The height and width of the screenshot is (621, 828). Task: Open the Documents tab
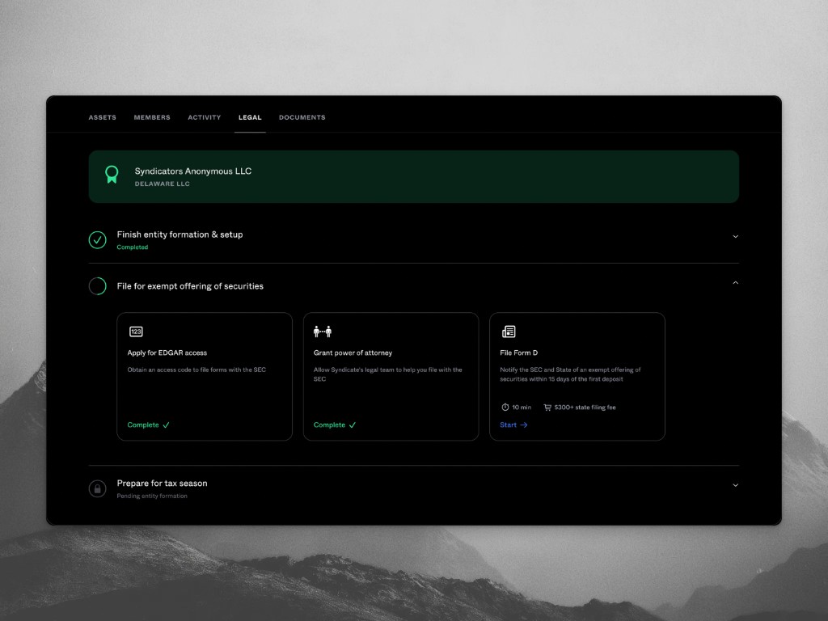point(302,118)
